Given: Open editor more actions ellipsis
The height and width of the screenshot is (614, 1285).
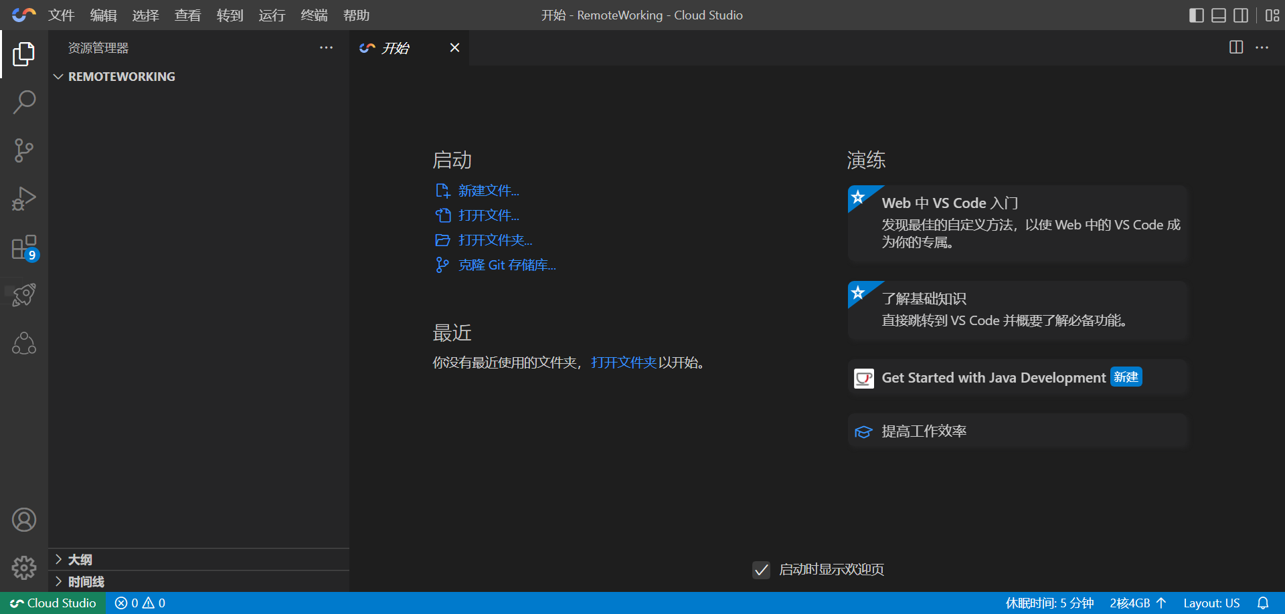Looking at the screenshot, I should tap(1262, 47).
